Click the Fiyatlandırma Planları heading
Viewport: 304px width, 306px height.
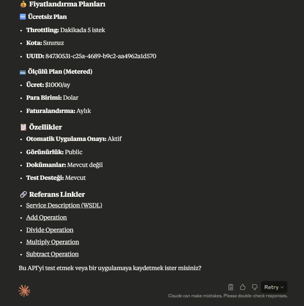tap(67, 4)
